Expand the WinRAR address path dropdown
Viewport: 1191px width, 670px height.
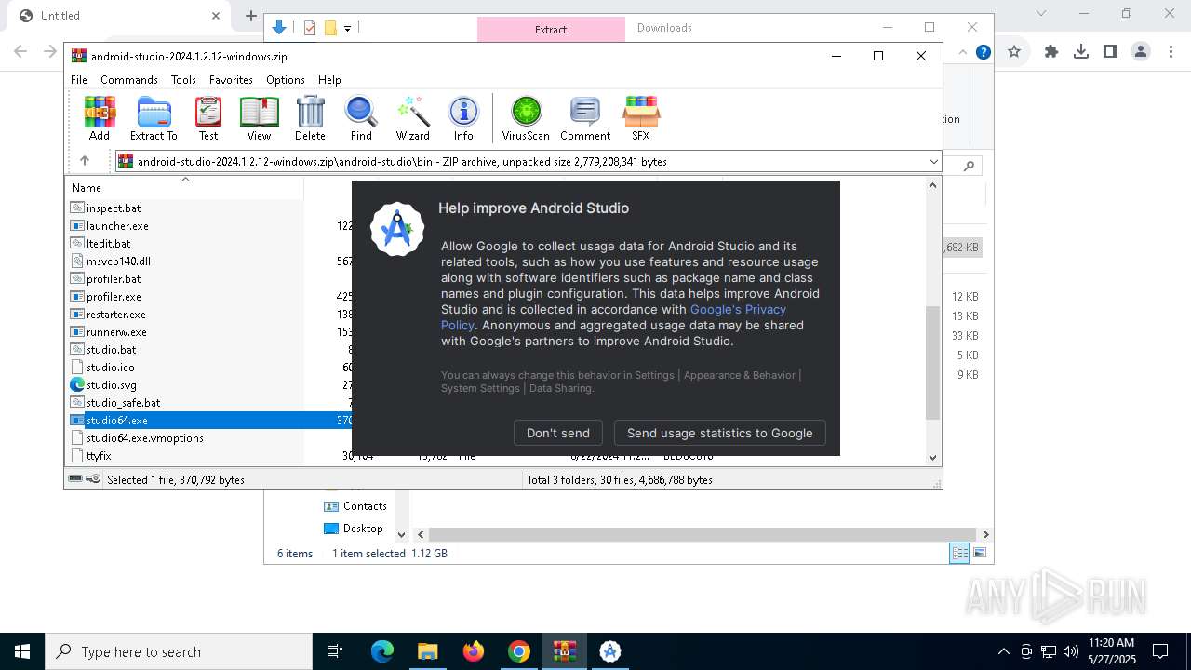933,162
